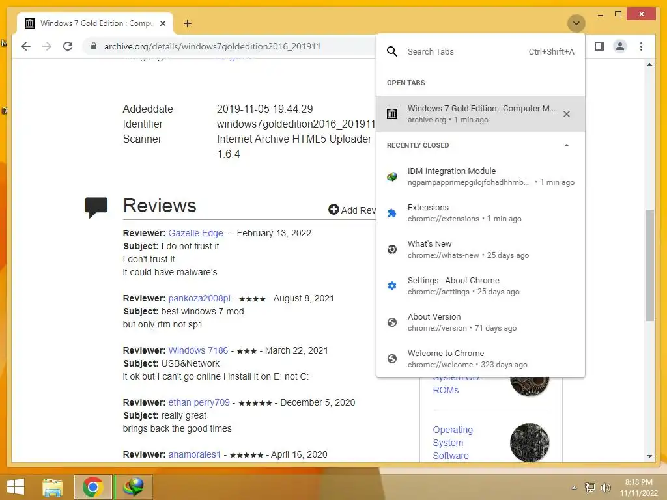Open the Chrome profile avatar
Image resolution: width=667 pixels, height=500 pixels.
coord(620,46)
